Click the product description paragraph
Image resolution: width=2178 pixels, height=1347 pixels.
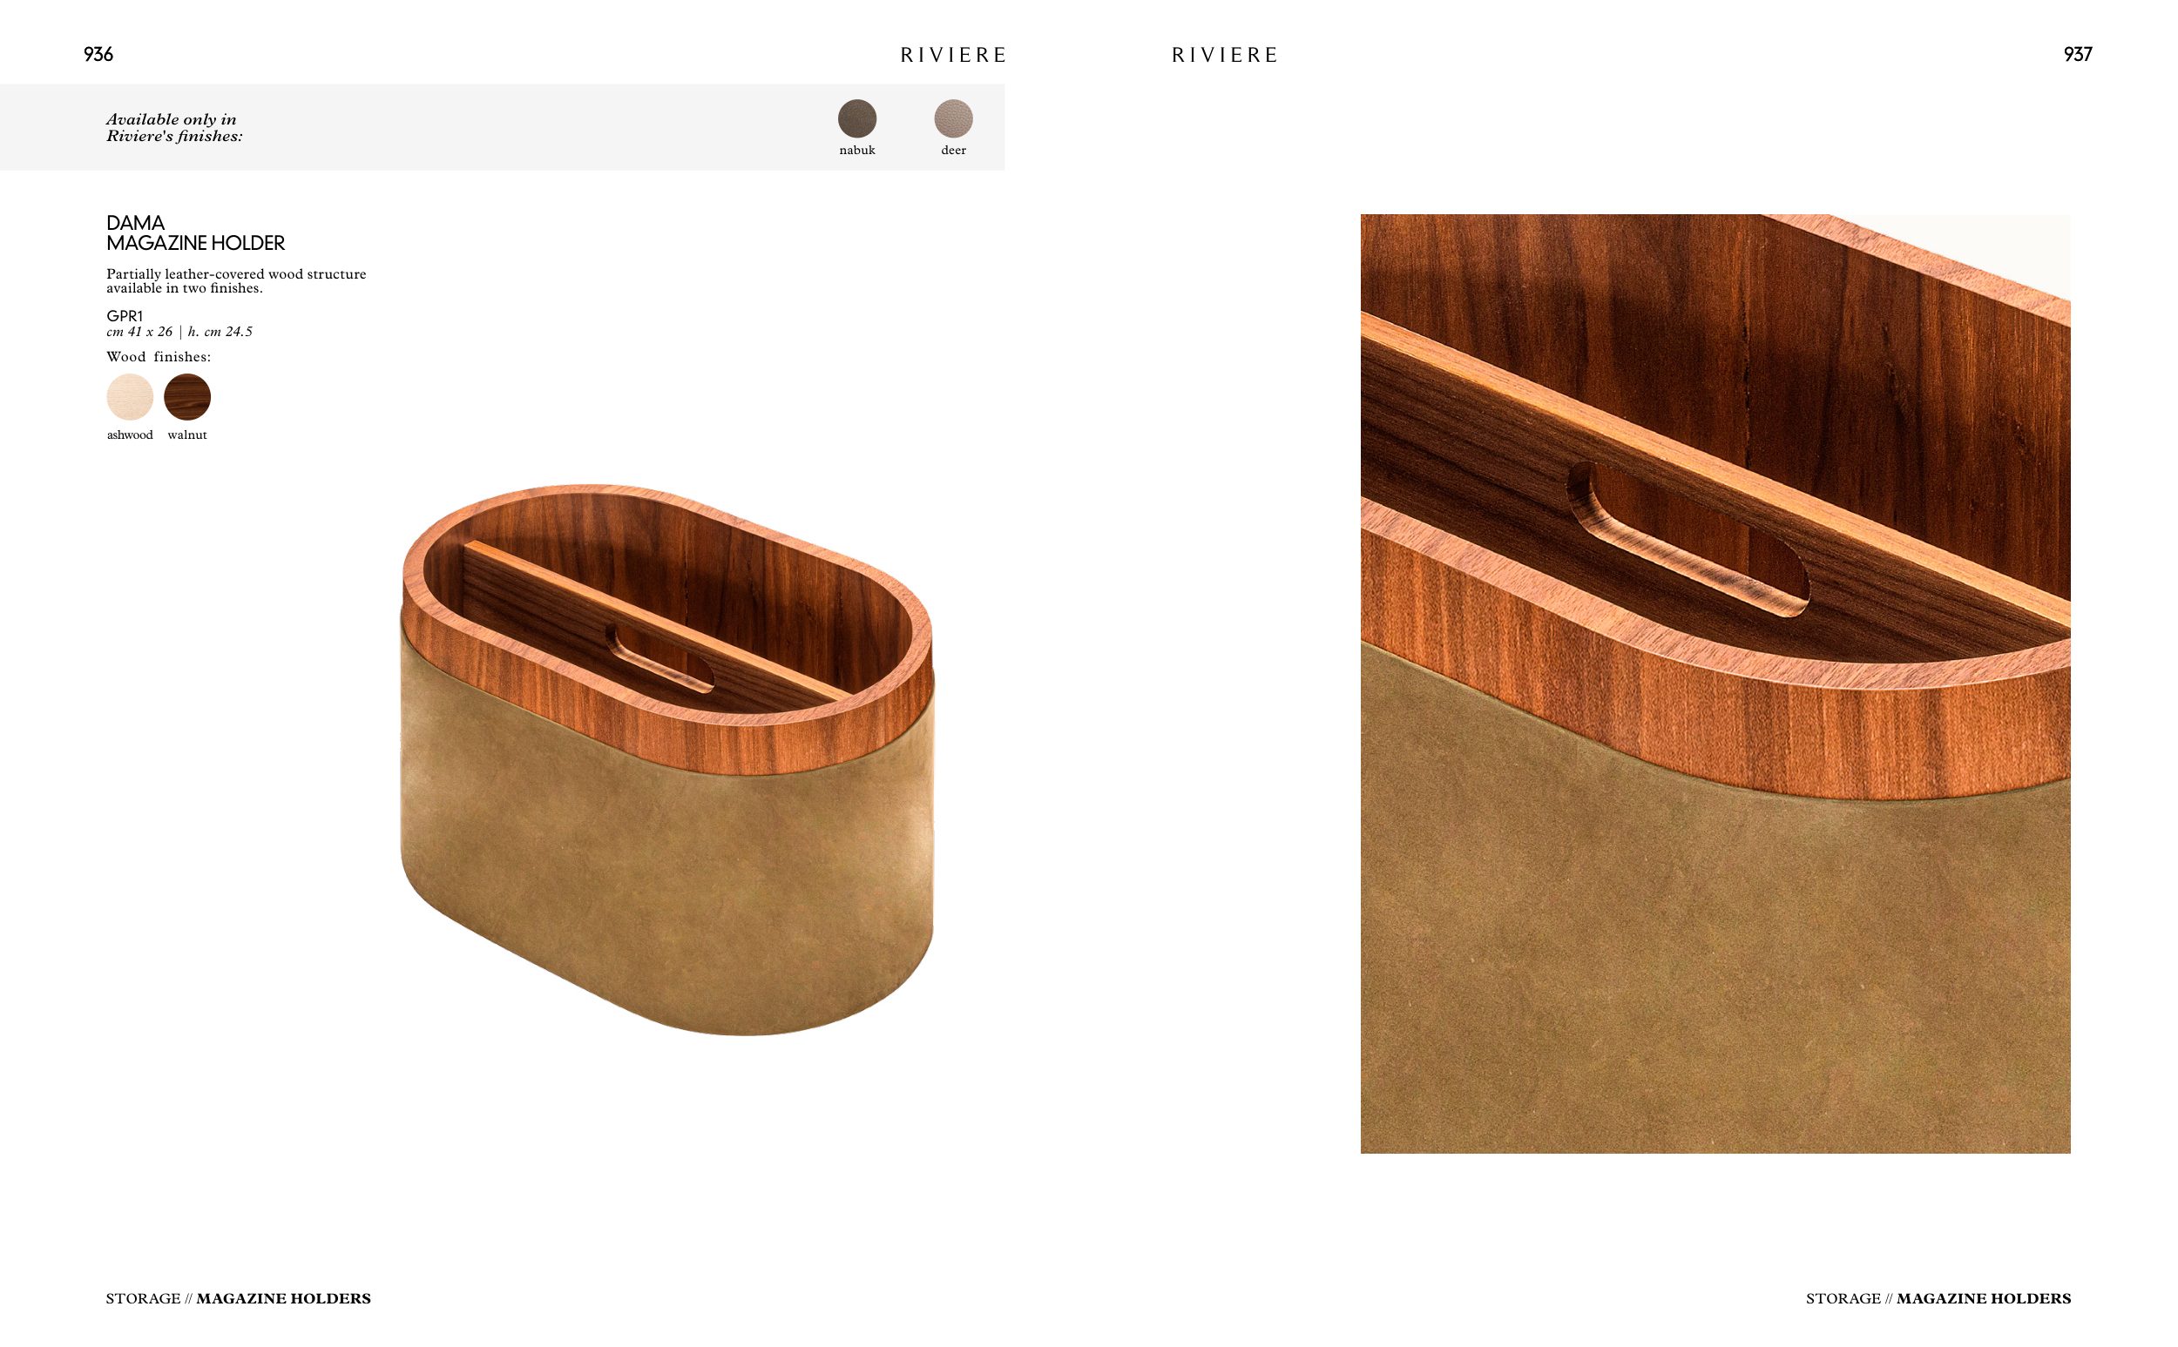point(236,280)
